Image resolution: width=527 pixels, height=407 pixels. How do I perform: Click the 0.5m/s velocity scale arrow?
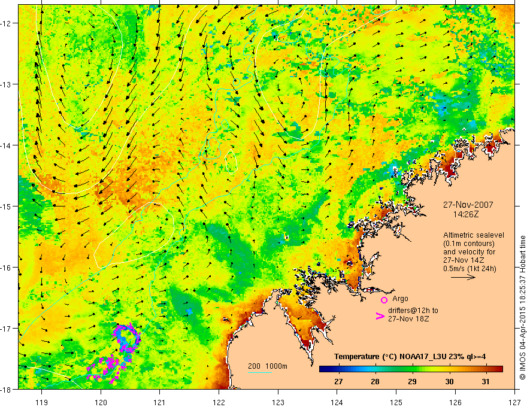click(463, 277)
